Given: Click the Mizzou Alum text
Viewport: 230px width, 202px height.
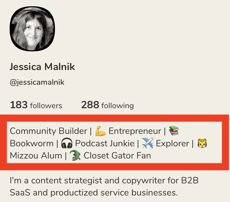Looking at the screenshot, I should (x=36, y=156).
